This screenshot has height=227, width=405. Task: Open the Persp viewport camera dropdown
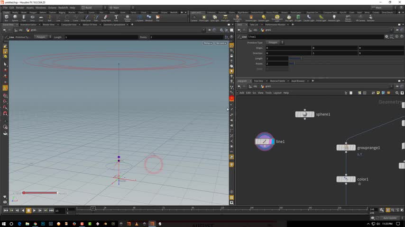[208, 43]
